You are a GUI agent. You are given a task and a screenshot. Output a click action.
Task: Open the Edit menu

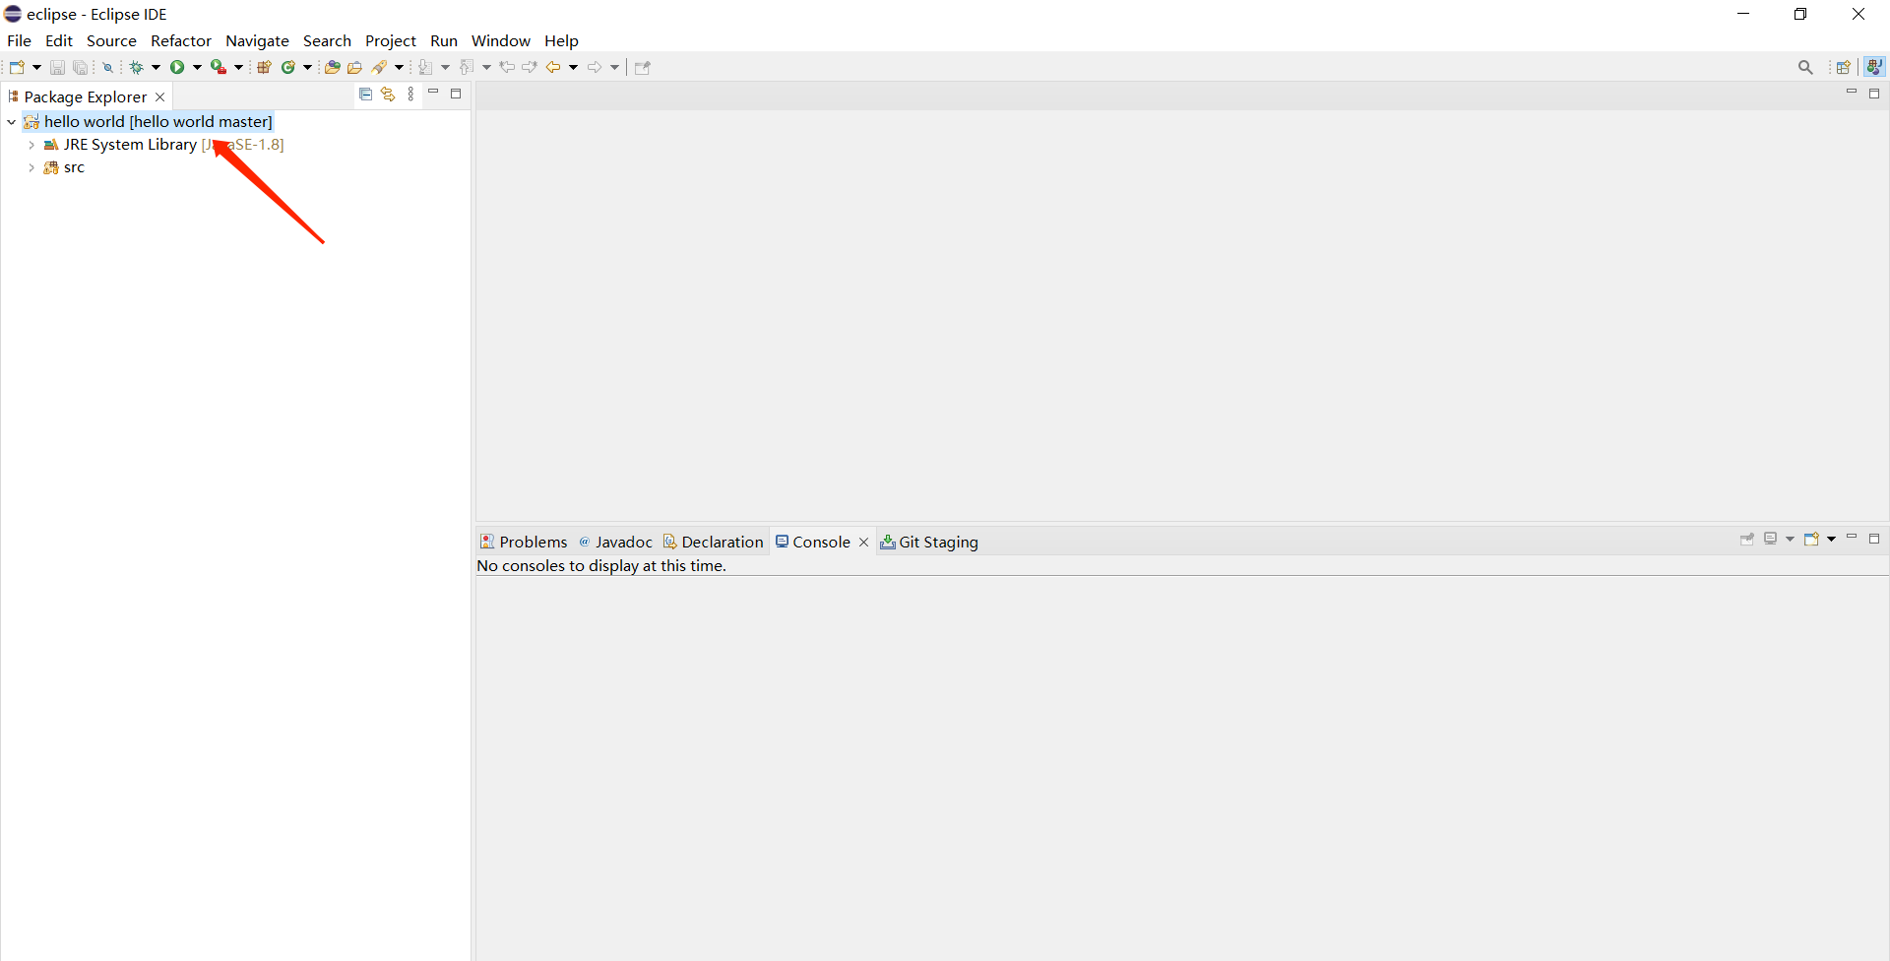(59, 40)
